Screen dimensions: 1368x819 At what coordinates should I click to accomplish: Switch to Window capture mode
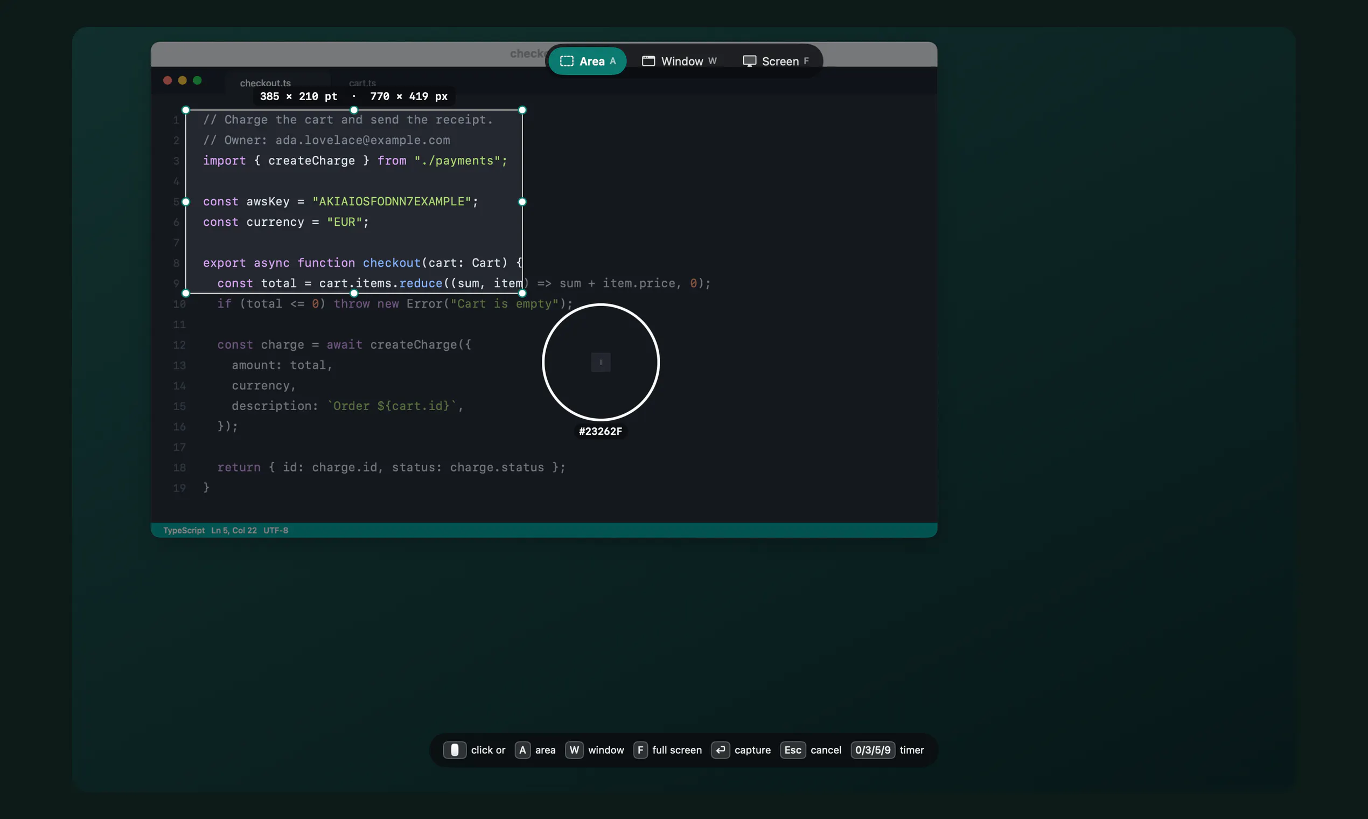pyautogui.click(x=679, y=61)
